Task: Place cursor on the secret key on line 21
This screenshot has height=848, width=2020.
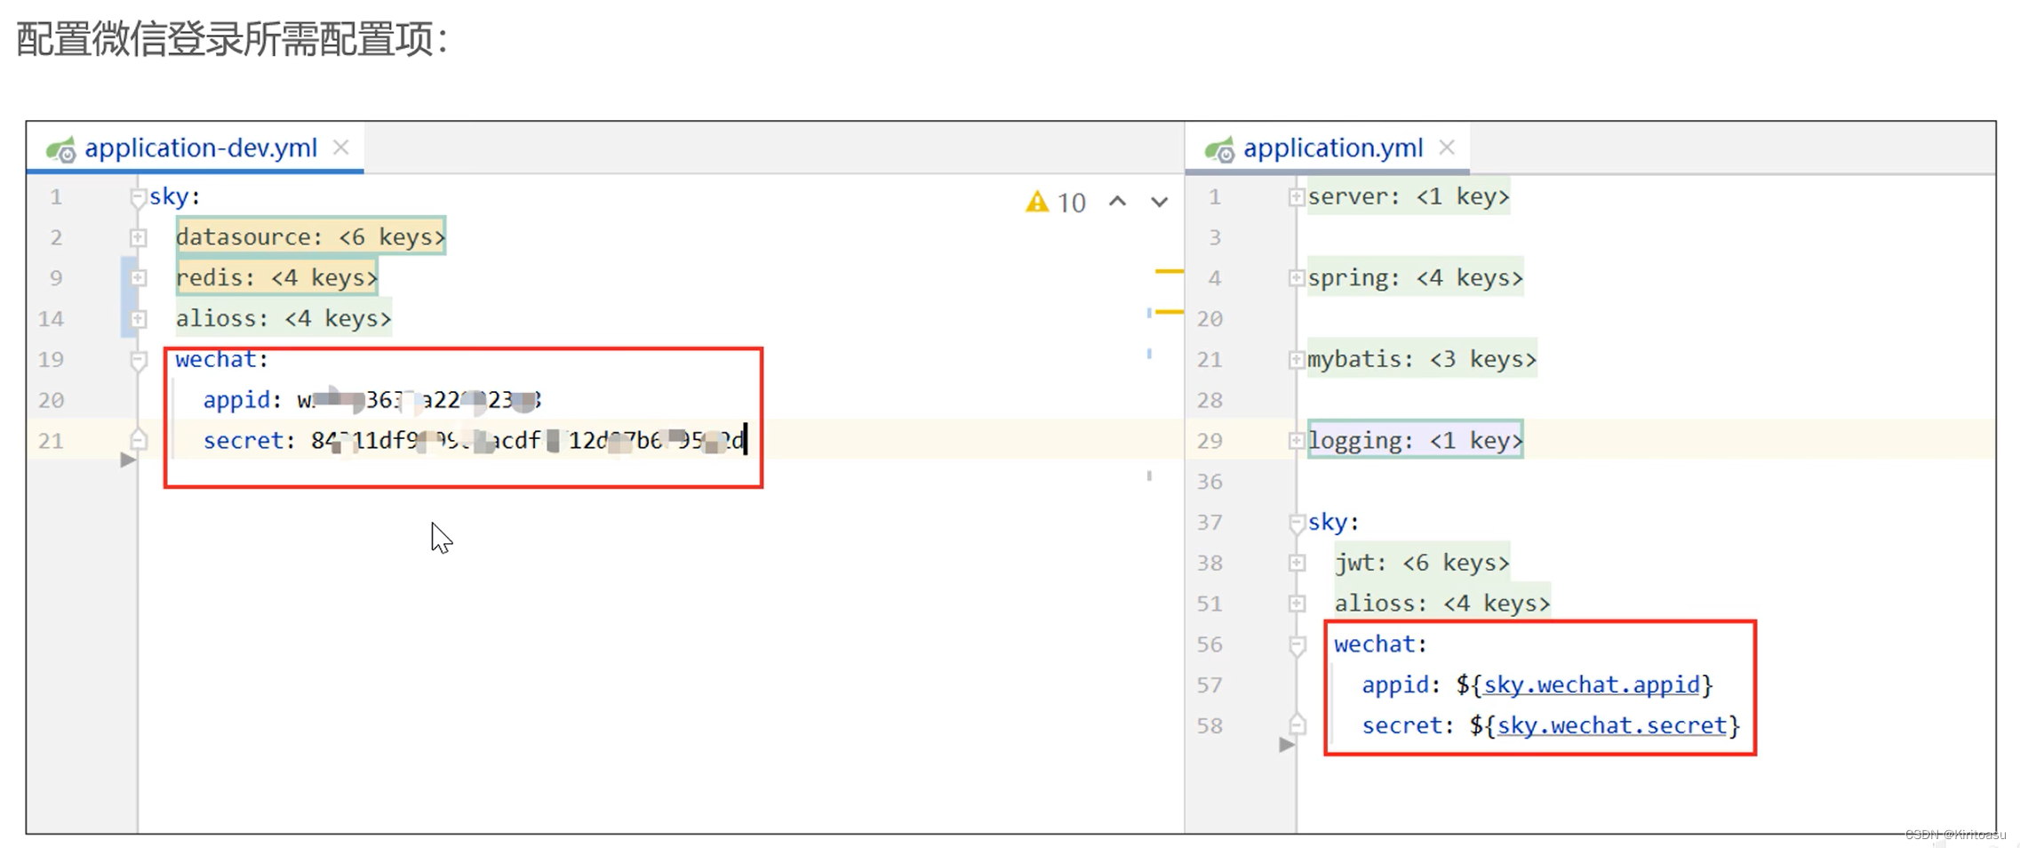Action: click(x=243, y=441)
